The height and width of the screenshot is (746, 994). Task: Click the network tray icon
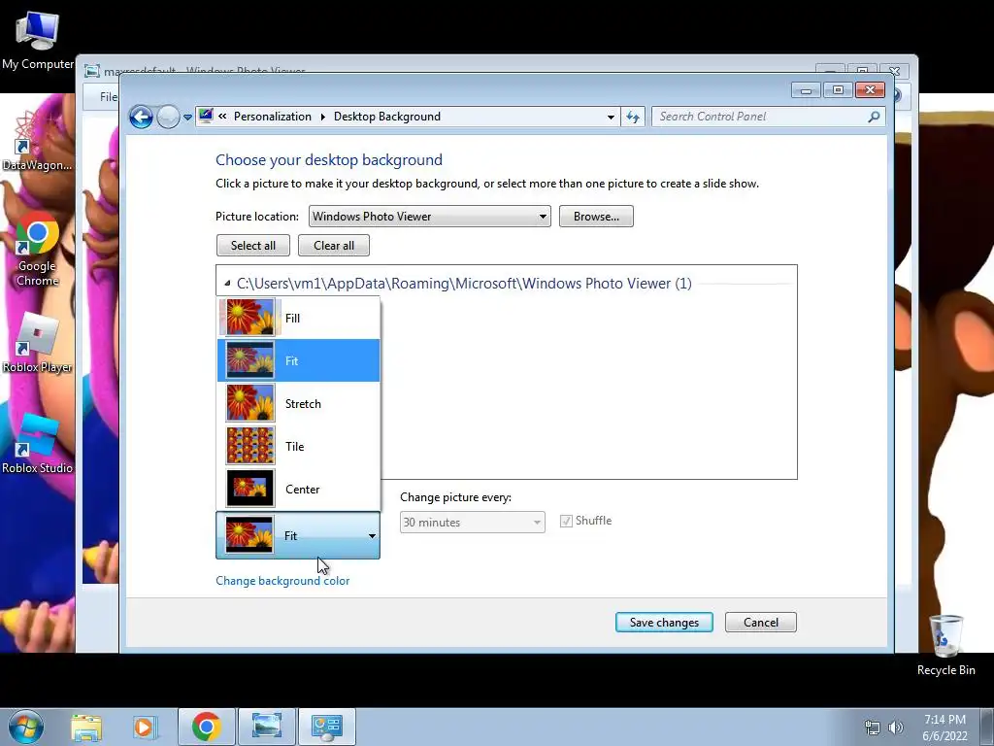[x=873, y=728]
